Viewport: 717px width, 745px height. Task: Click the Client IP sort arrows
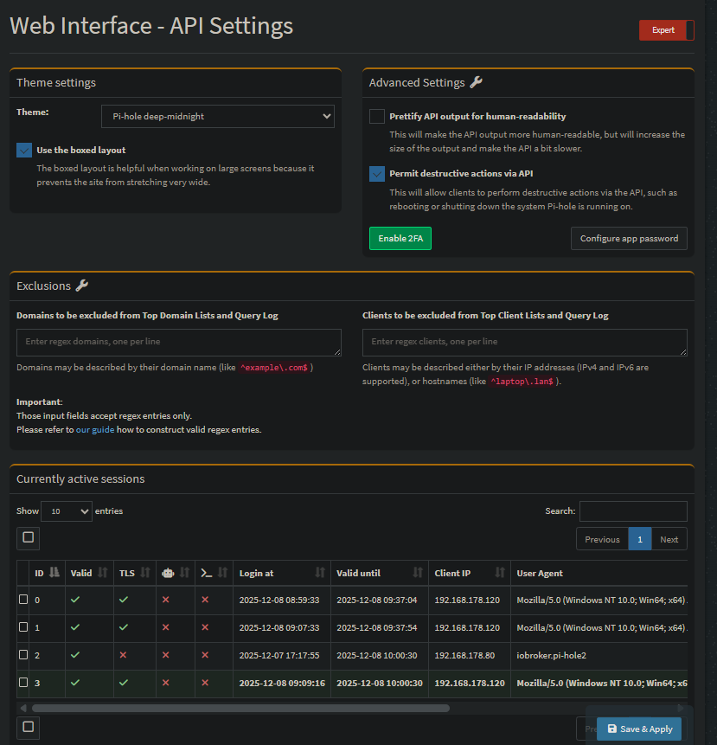coord(500,573)
